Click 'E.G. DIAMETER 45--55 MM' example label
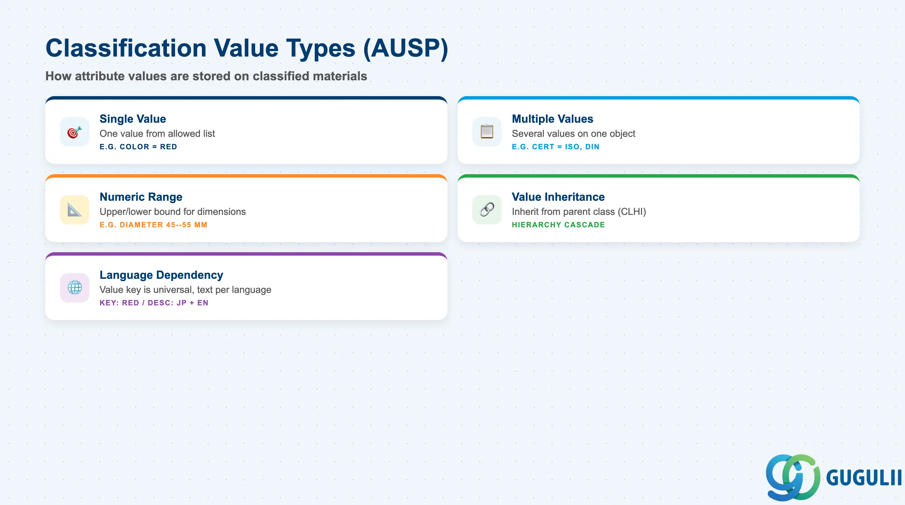905x505 pixels. click(153, 225)
